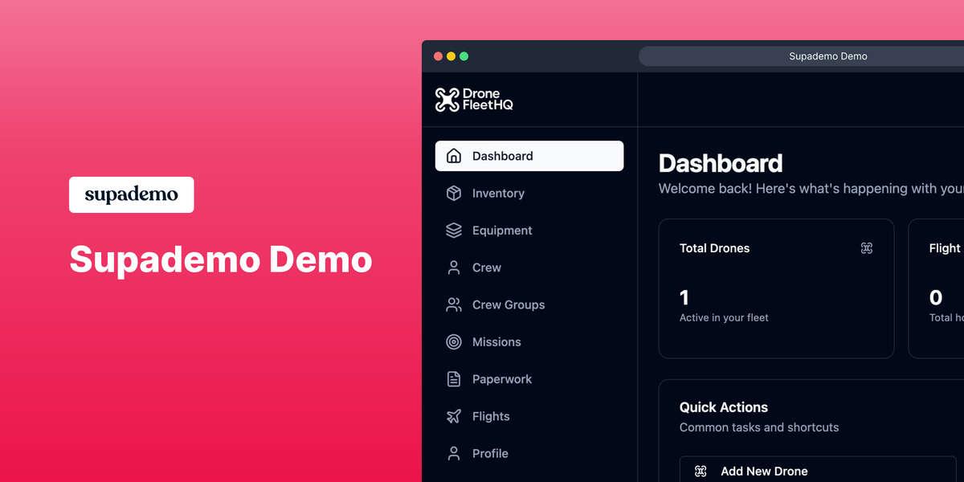The height and width of the screenshot is (482, 964).
Task: Go to the Equipment page
Action: click(529, 231)
